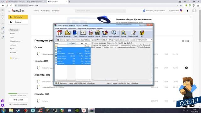This screenshot has width=201, height=113.
Task: Open Фото in Yandex Disk sidebar
Action: (12, 37)
